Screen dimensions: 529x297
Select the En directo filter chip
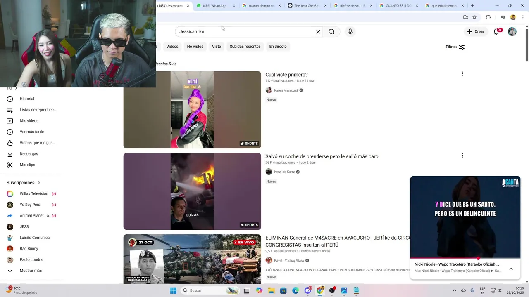tap(278, 47)
